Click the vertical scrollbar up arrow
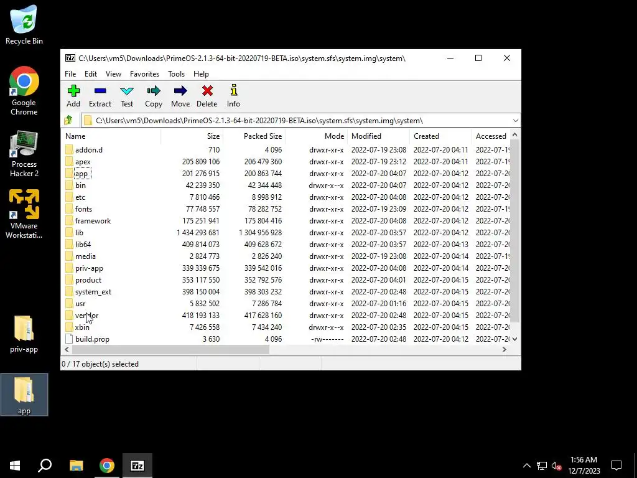 (x=514, y=135)
